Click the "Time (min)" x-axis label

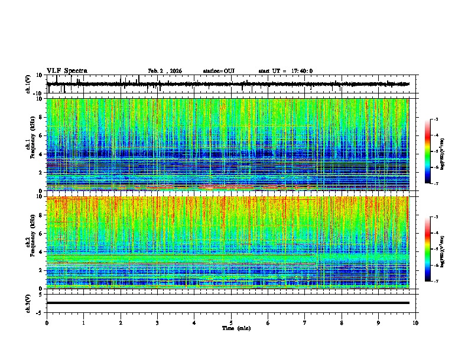pyautogui.click(x=236, y=328)
